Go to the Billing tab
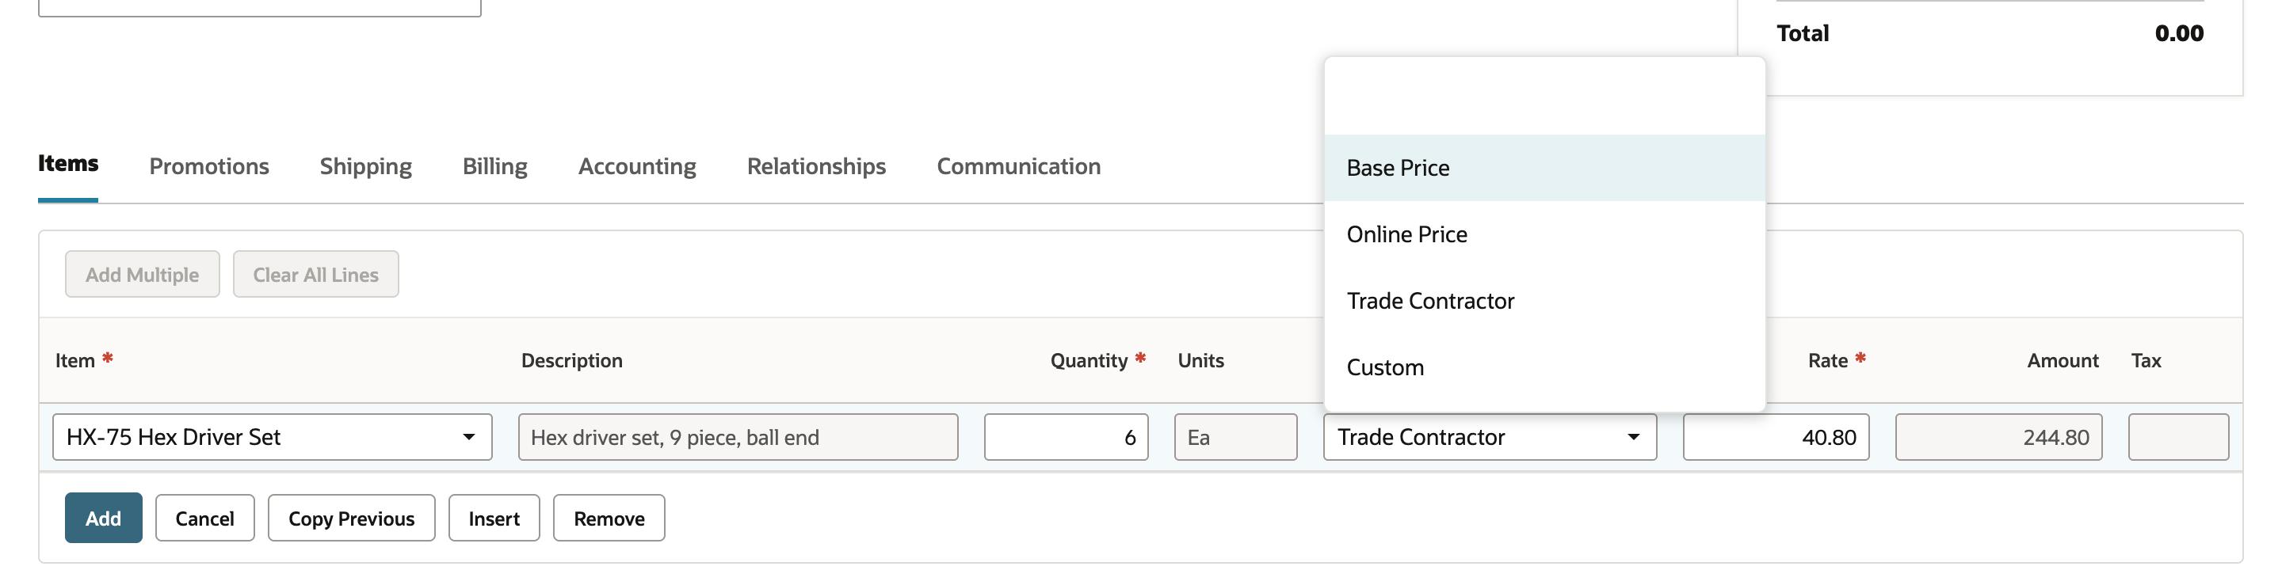 pos(495,166)
